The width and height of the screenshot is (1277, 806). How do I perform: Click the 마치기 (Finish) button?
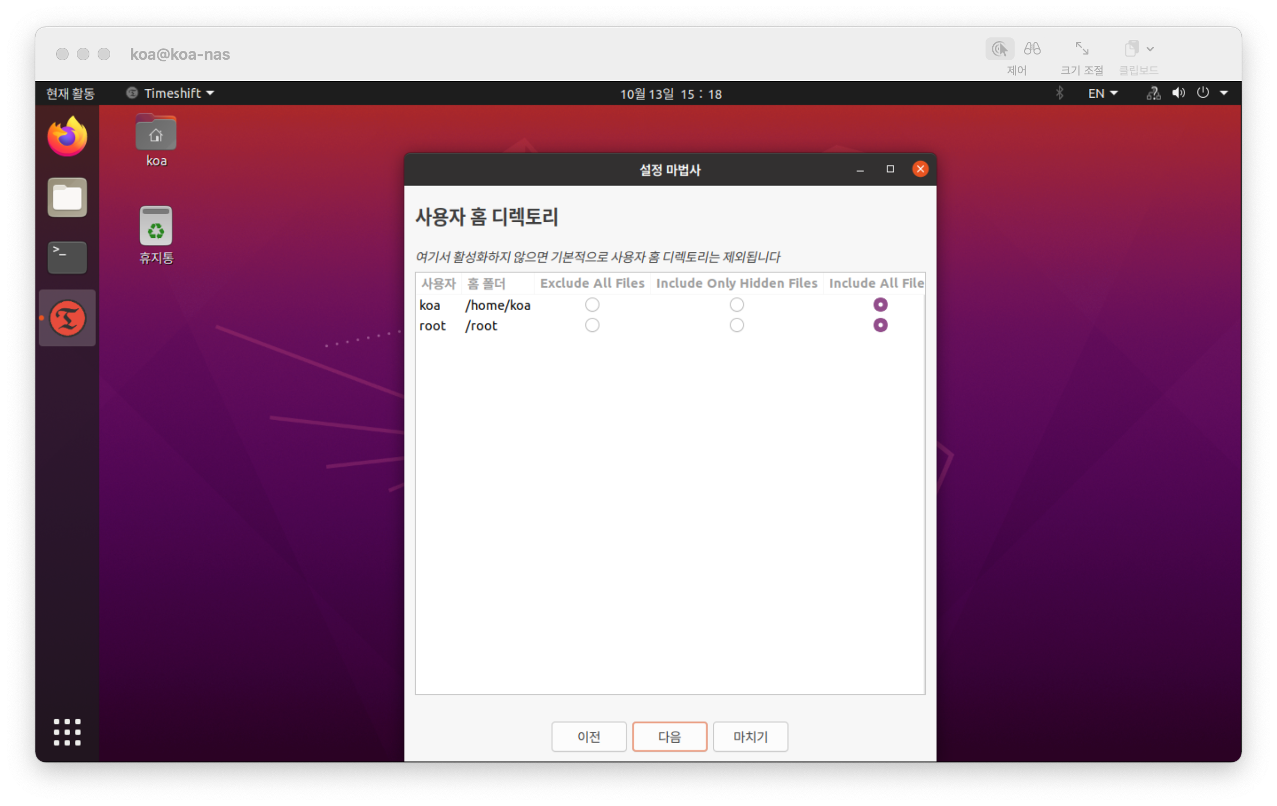750,736
